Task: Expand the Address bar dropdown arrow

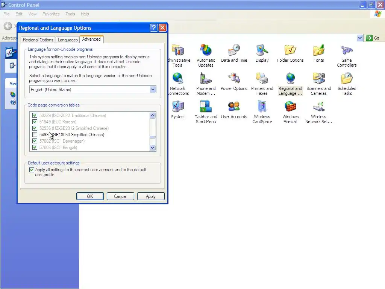Action: pos(360,38)
